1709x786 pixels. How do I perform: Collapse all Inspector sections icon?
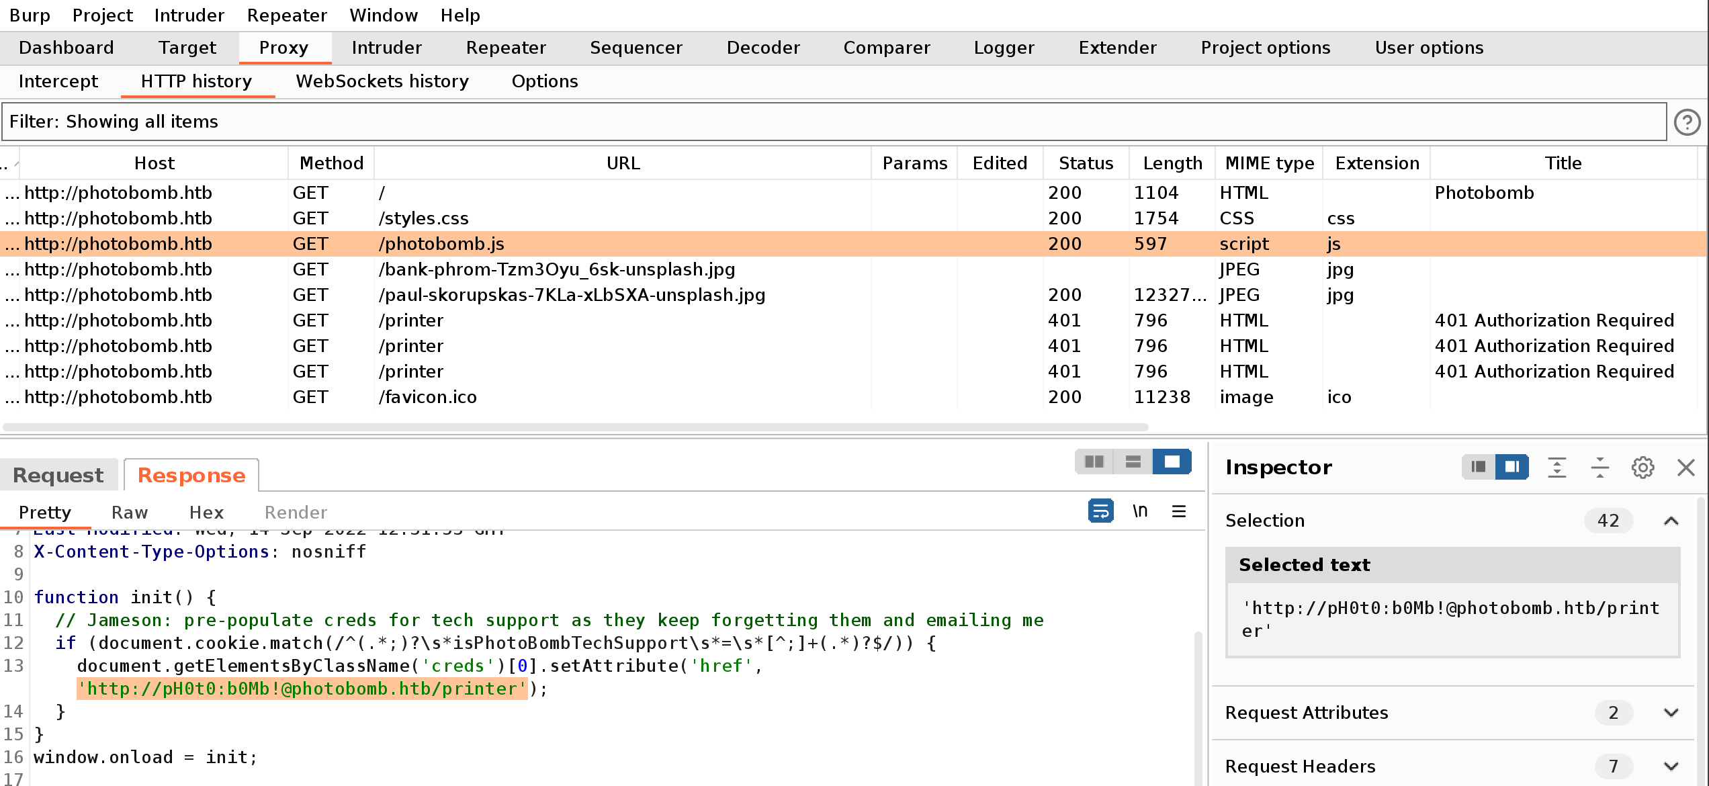(1600, 467)
